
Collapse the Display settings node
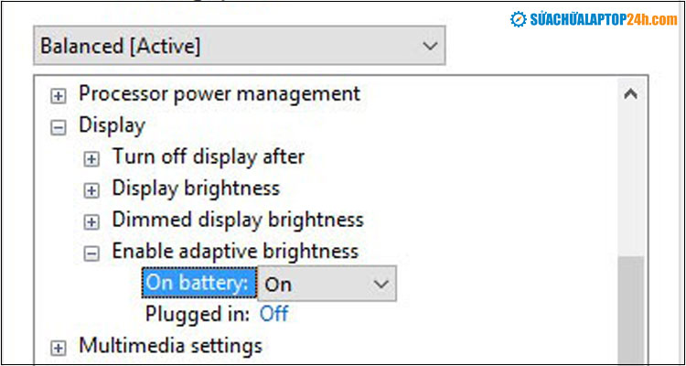(59, 127)
